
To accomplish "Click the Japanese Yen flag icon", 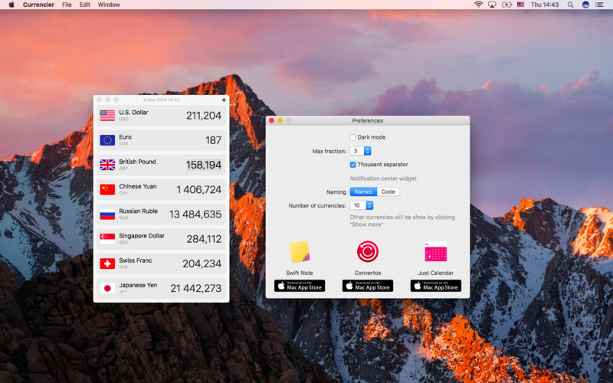I will (x=107, y=288).
